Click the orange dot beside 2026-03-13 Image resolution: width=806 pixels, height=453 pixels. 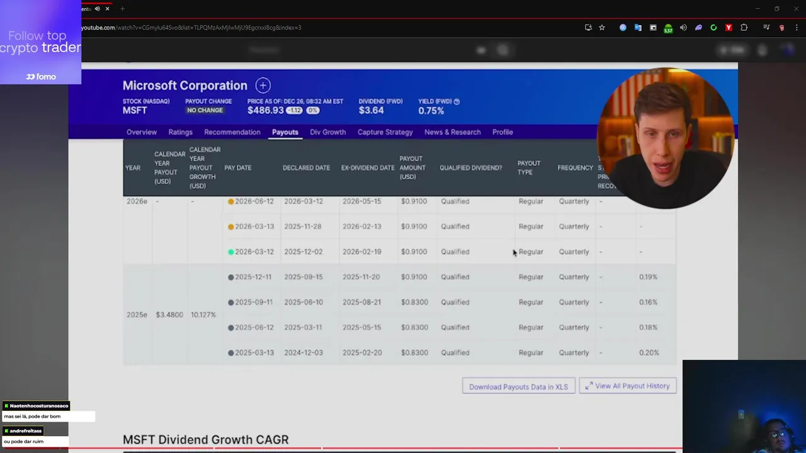230,226
